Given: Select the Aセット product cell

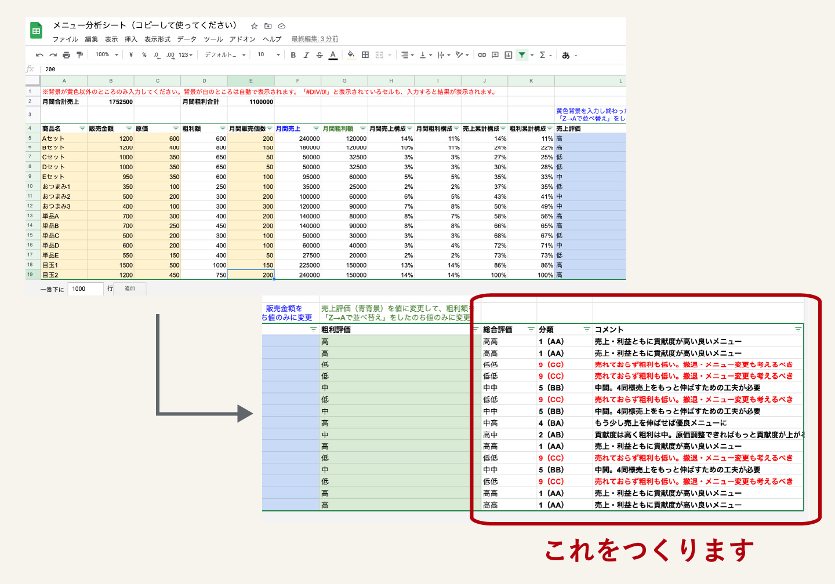Looking at the screenshot, I should coord(64,138).
